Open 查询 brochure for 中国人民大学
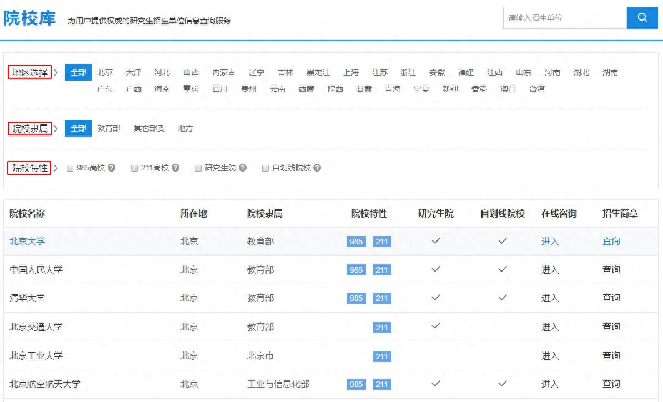The image size is (663, 402). click(611, 270)
